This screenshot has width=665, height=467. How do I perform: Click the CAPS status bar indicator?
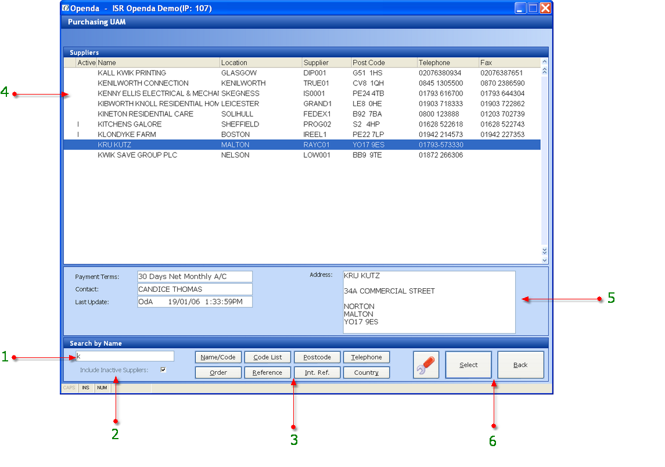pos(69,388)
